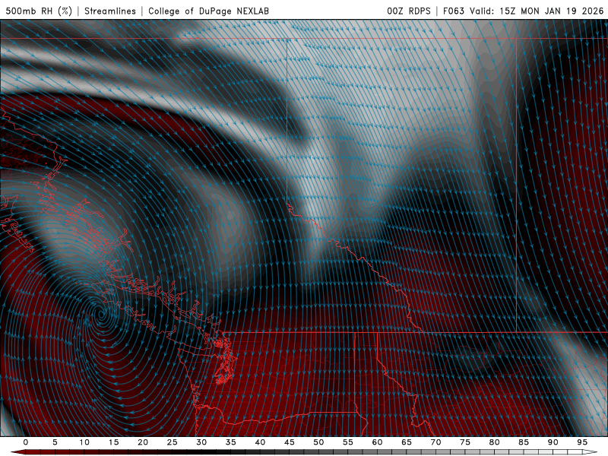Click the colorbar label "40"

click(260, 442)
